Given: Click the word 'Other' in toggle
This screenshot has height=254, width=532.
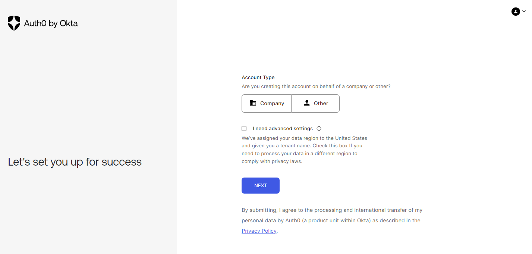Looking at the screenshot, I should click(x=321, y=103).
